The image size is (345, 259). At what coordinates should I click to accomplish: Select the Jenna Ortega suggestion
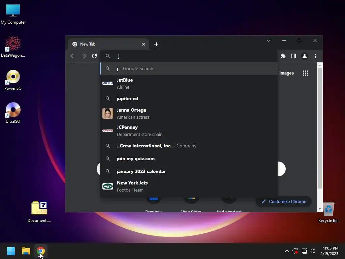point(189,113)
